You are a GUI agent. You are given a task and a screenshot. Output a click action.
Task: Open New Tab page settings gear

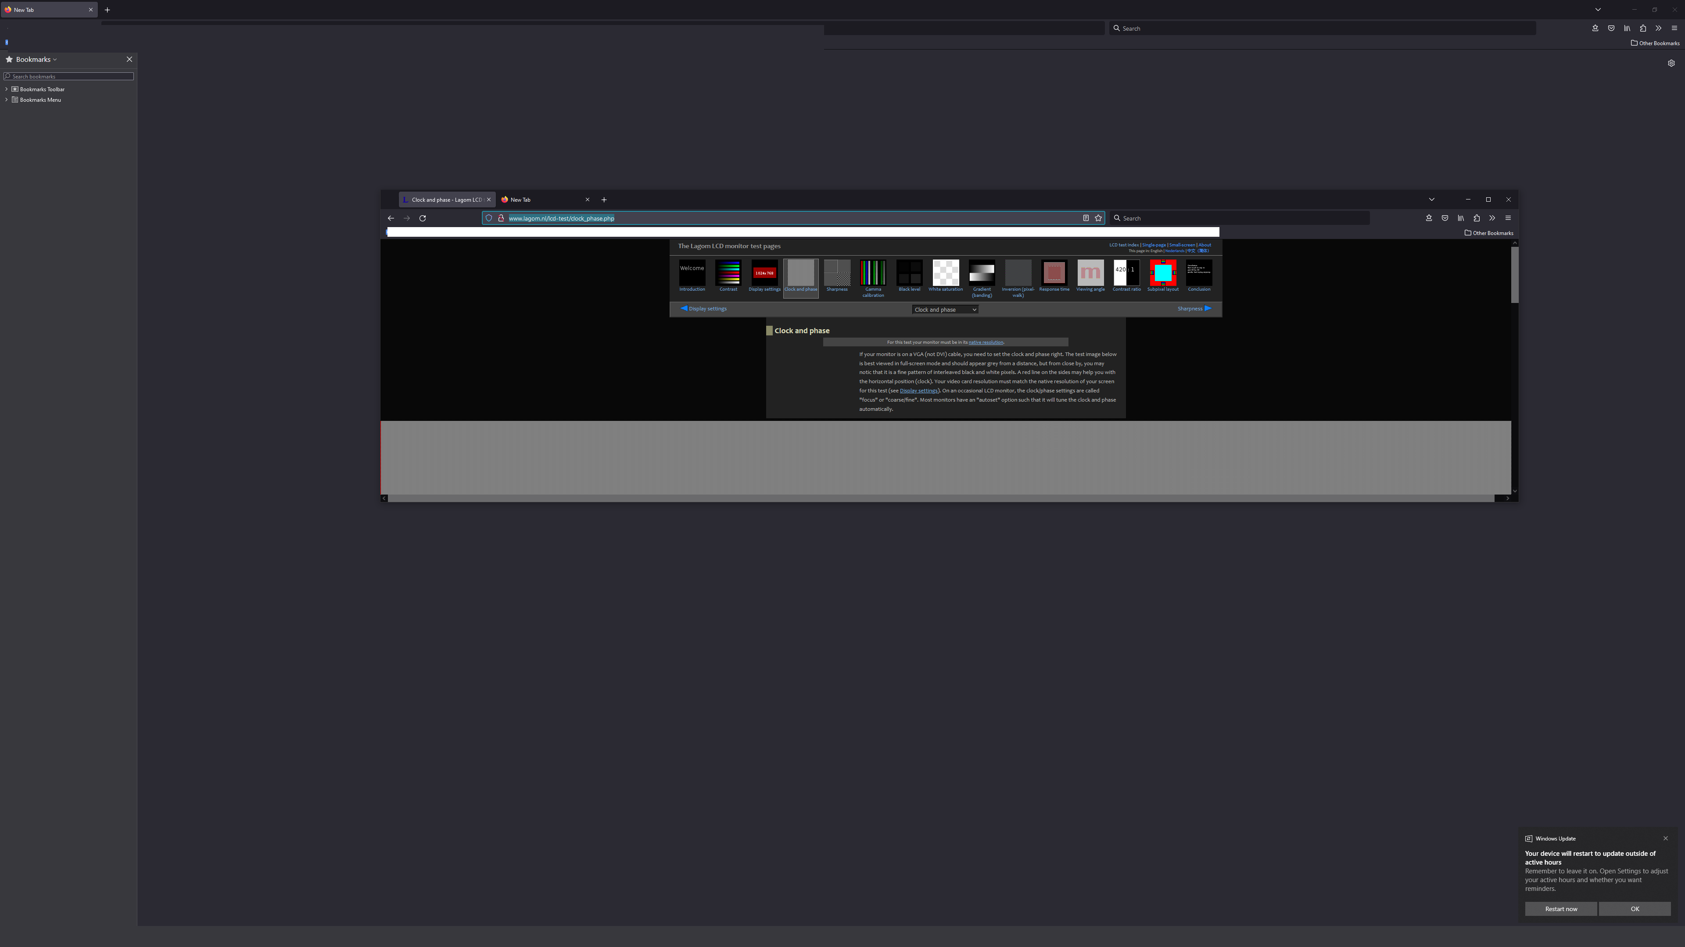tap(1671, 63)
